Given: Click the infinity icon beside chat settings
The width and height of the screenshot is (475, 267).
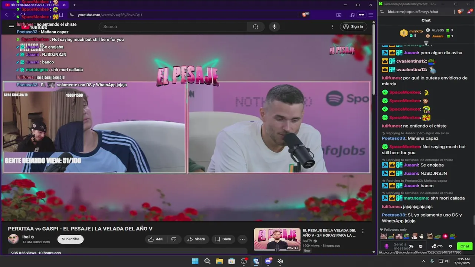Looking at the screenshot, I should tap(440, 246).
